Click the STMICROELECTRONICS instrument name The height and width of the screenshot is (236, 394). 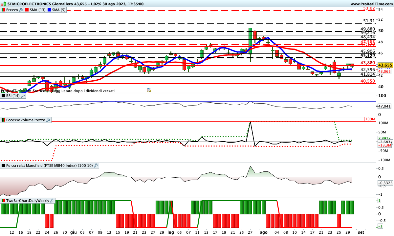[x=29, y=4]
